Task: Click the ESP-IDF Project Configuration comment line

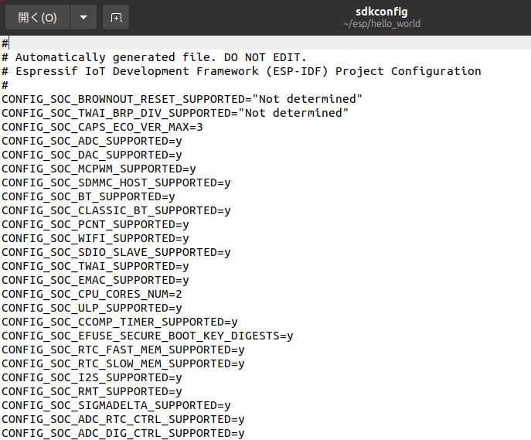Action: (x=241, y=71)
